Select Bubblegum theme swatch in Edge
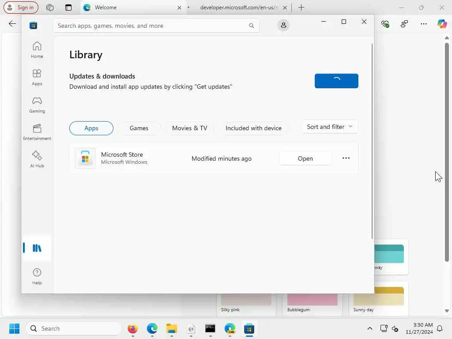 pos(313,304)
